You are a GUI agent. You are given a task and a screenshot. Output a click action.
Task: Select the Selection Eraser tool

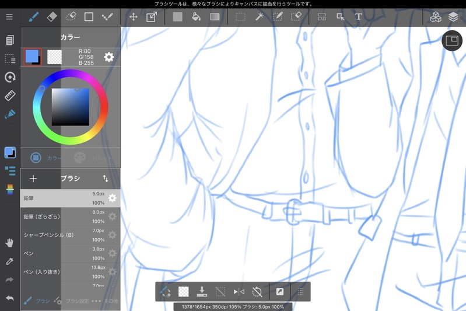[x=296, y=17]
